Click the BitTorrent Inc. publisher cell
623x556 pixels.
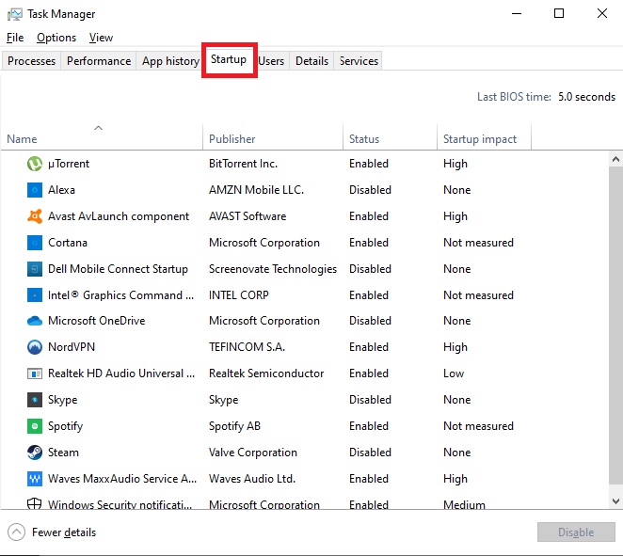243,164
